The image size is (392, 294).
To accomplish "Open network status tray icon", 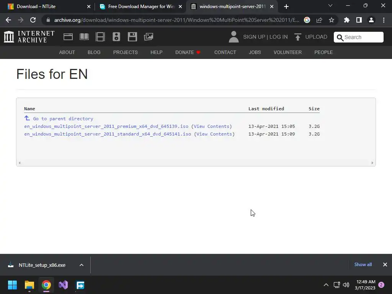I will (x=336, y=285).
